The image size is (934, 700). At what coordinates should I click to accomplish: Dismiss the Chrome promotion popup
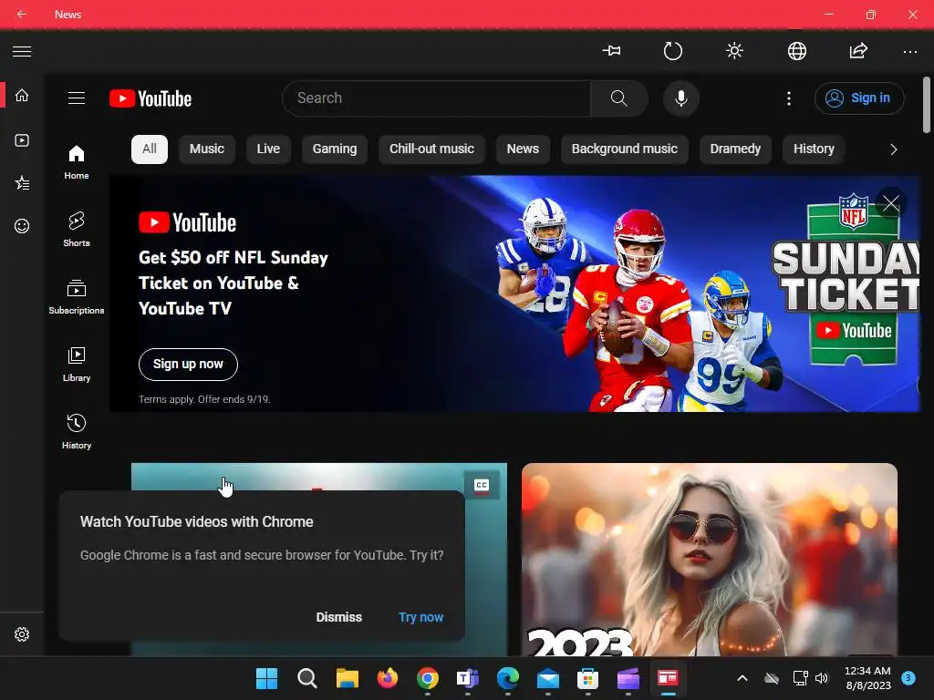(x=339, y=617)
